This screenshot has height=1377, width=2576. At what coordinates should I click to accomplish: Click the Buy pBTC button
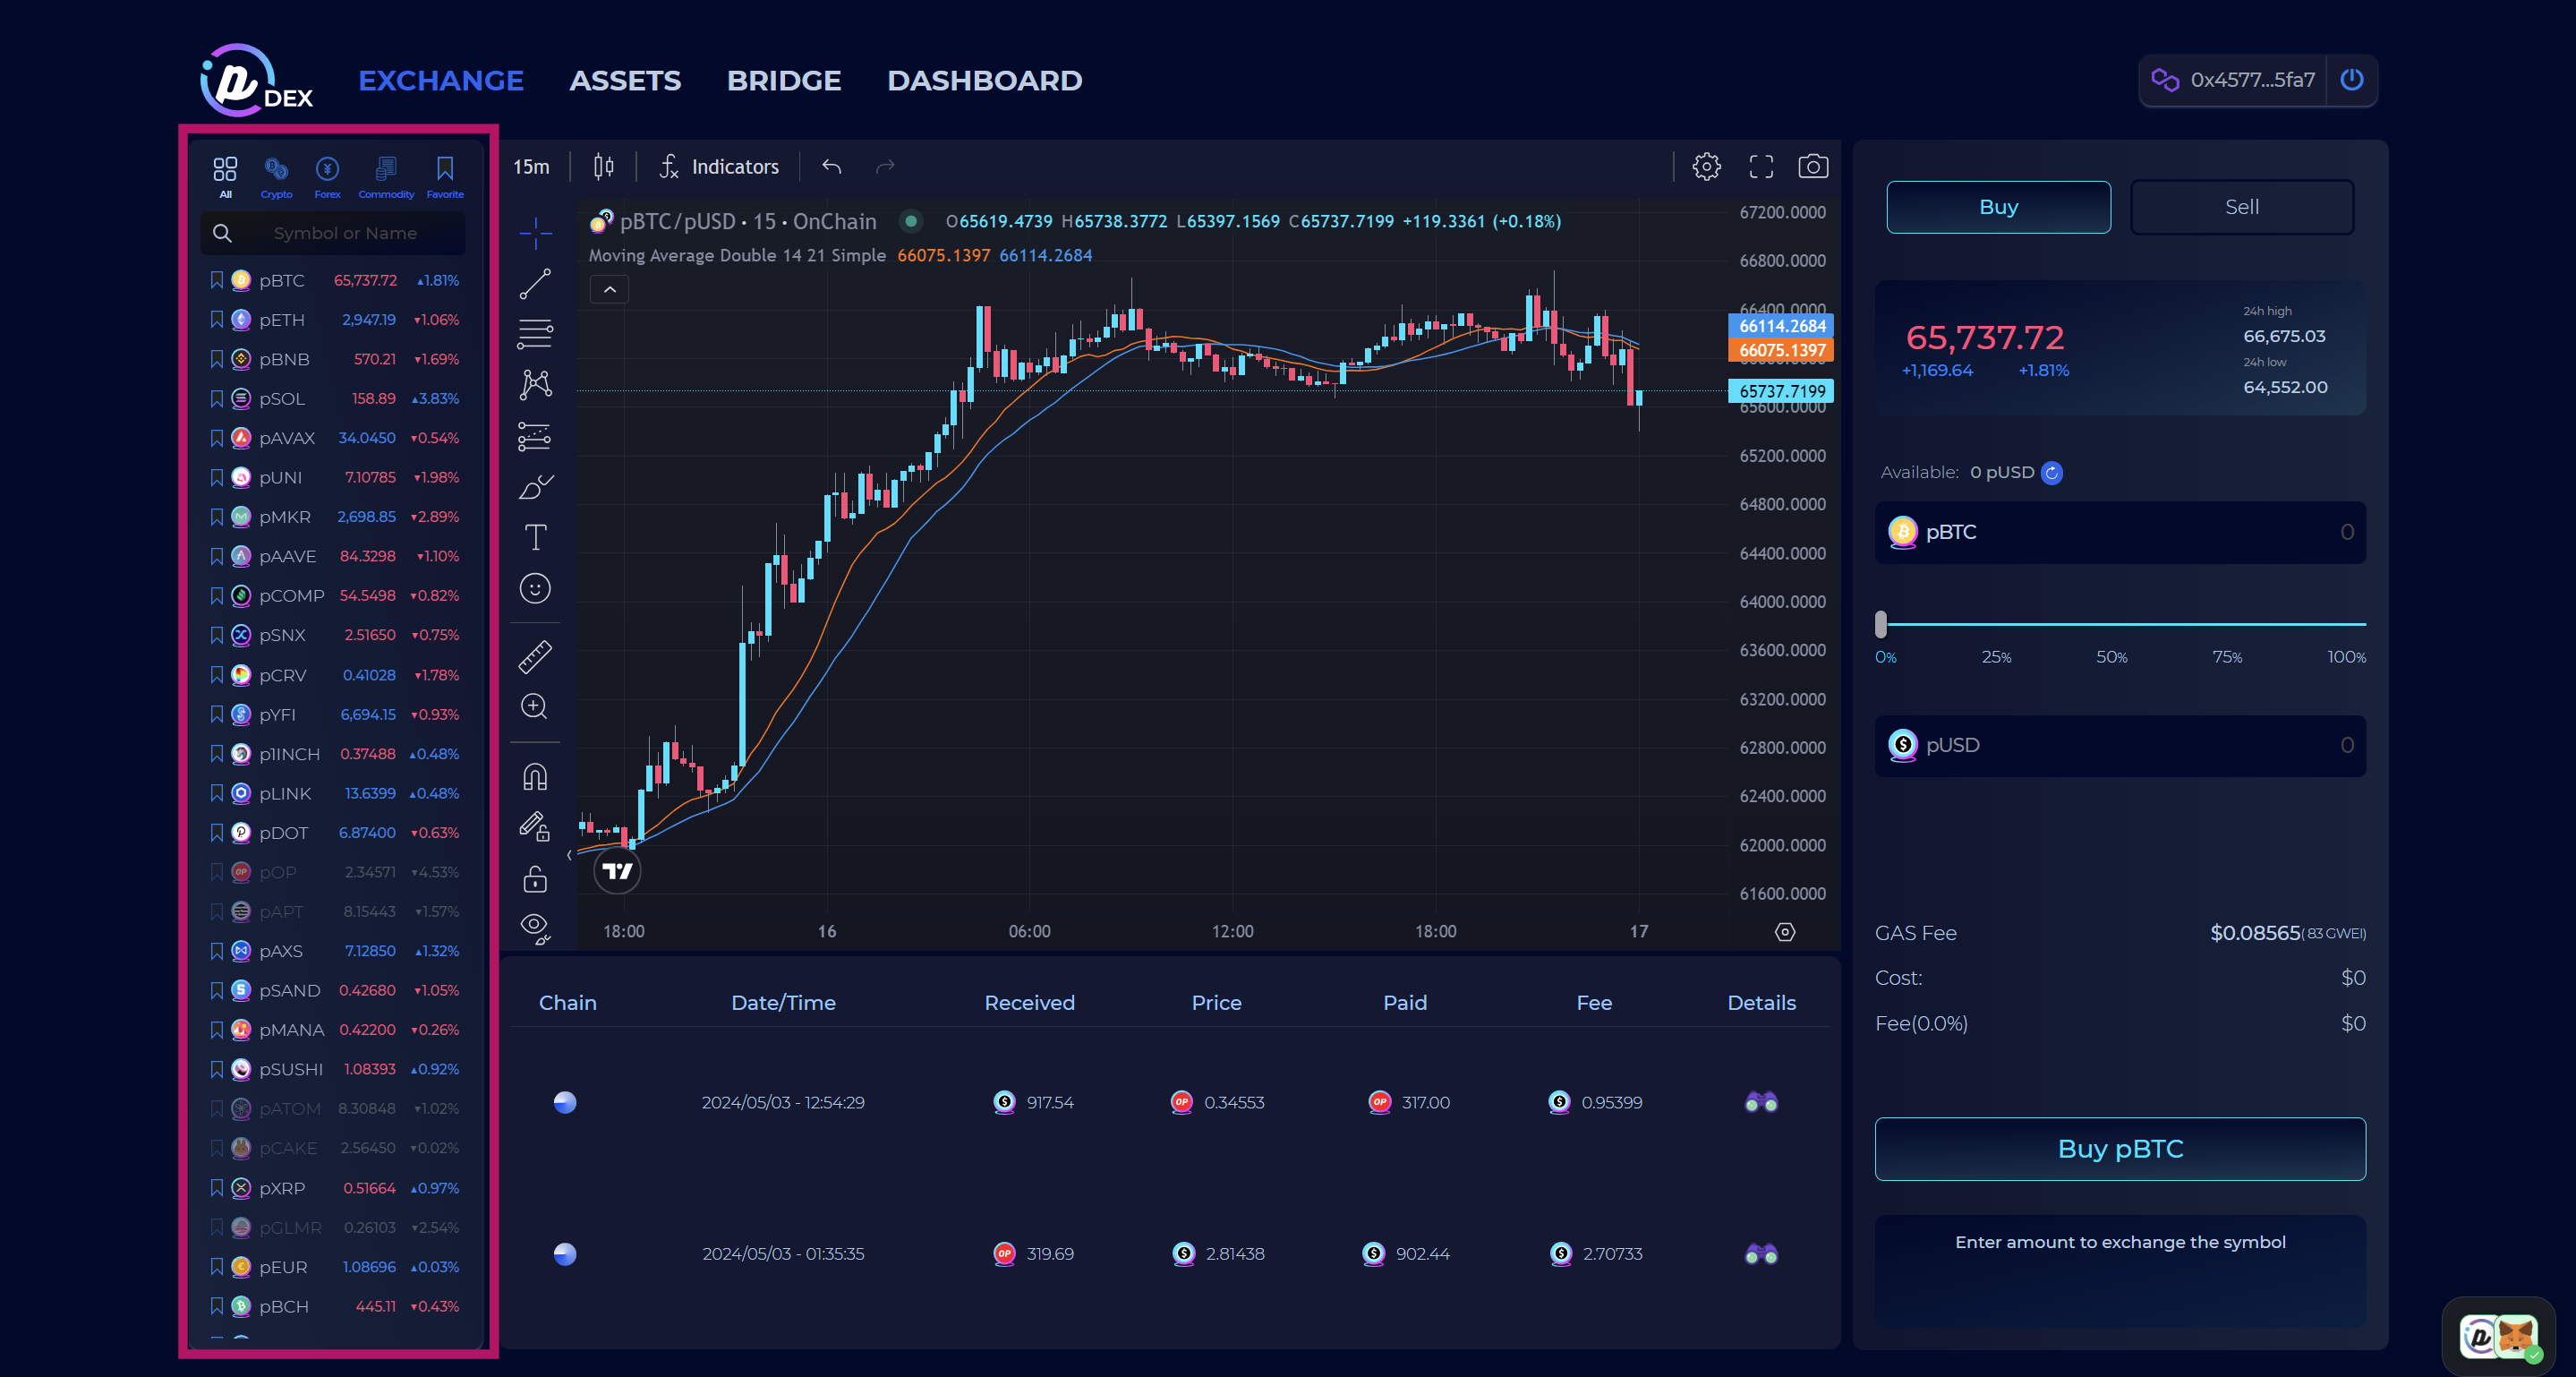[x=2119, y=1148]
